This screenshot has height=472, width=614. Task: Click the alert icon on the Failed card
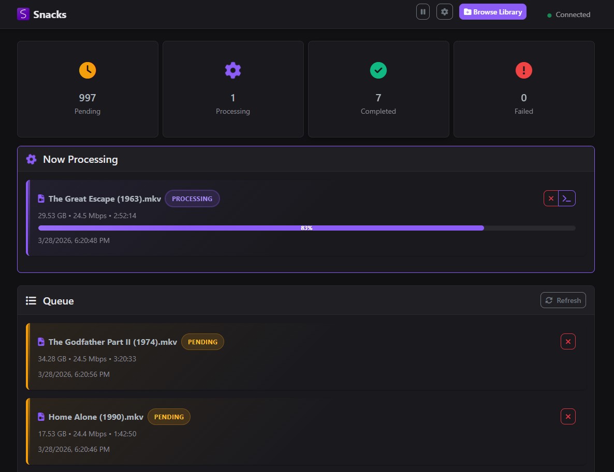(x=524, y=70)
